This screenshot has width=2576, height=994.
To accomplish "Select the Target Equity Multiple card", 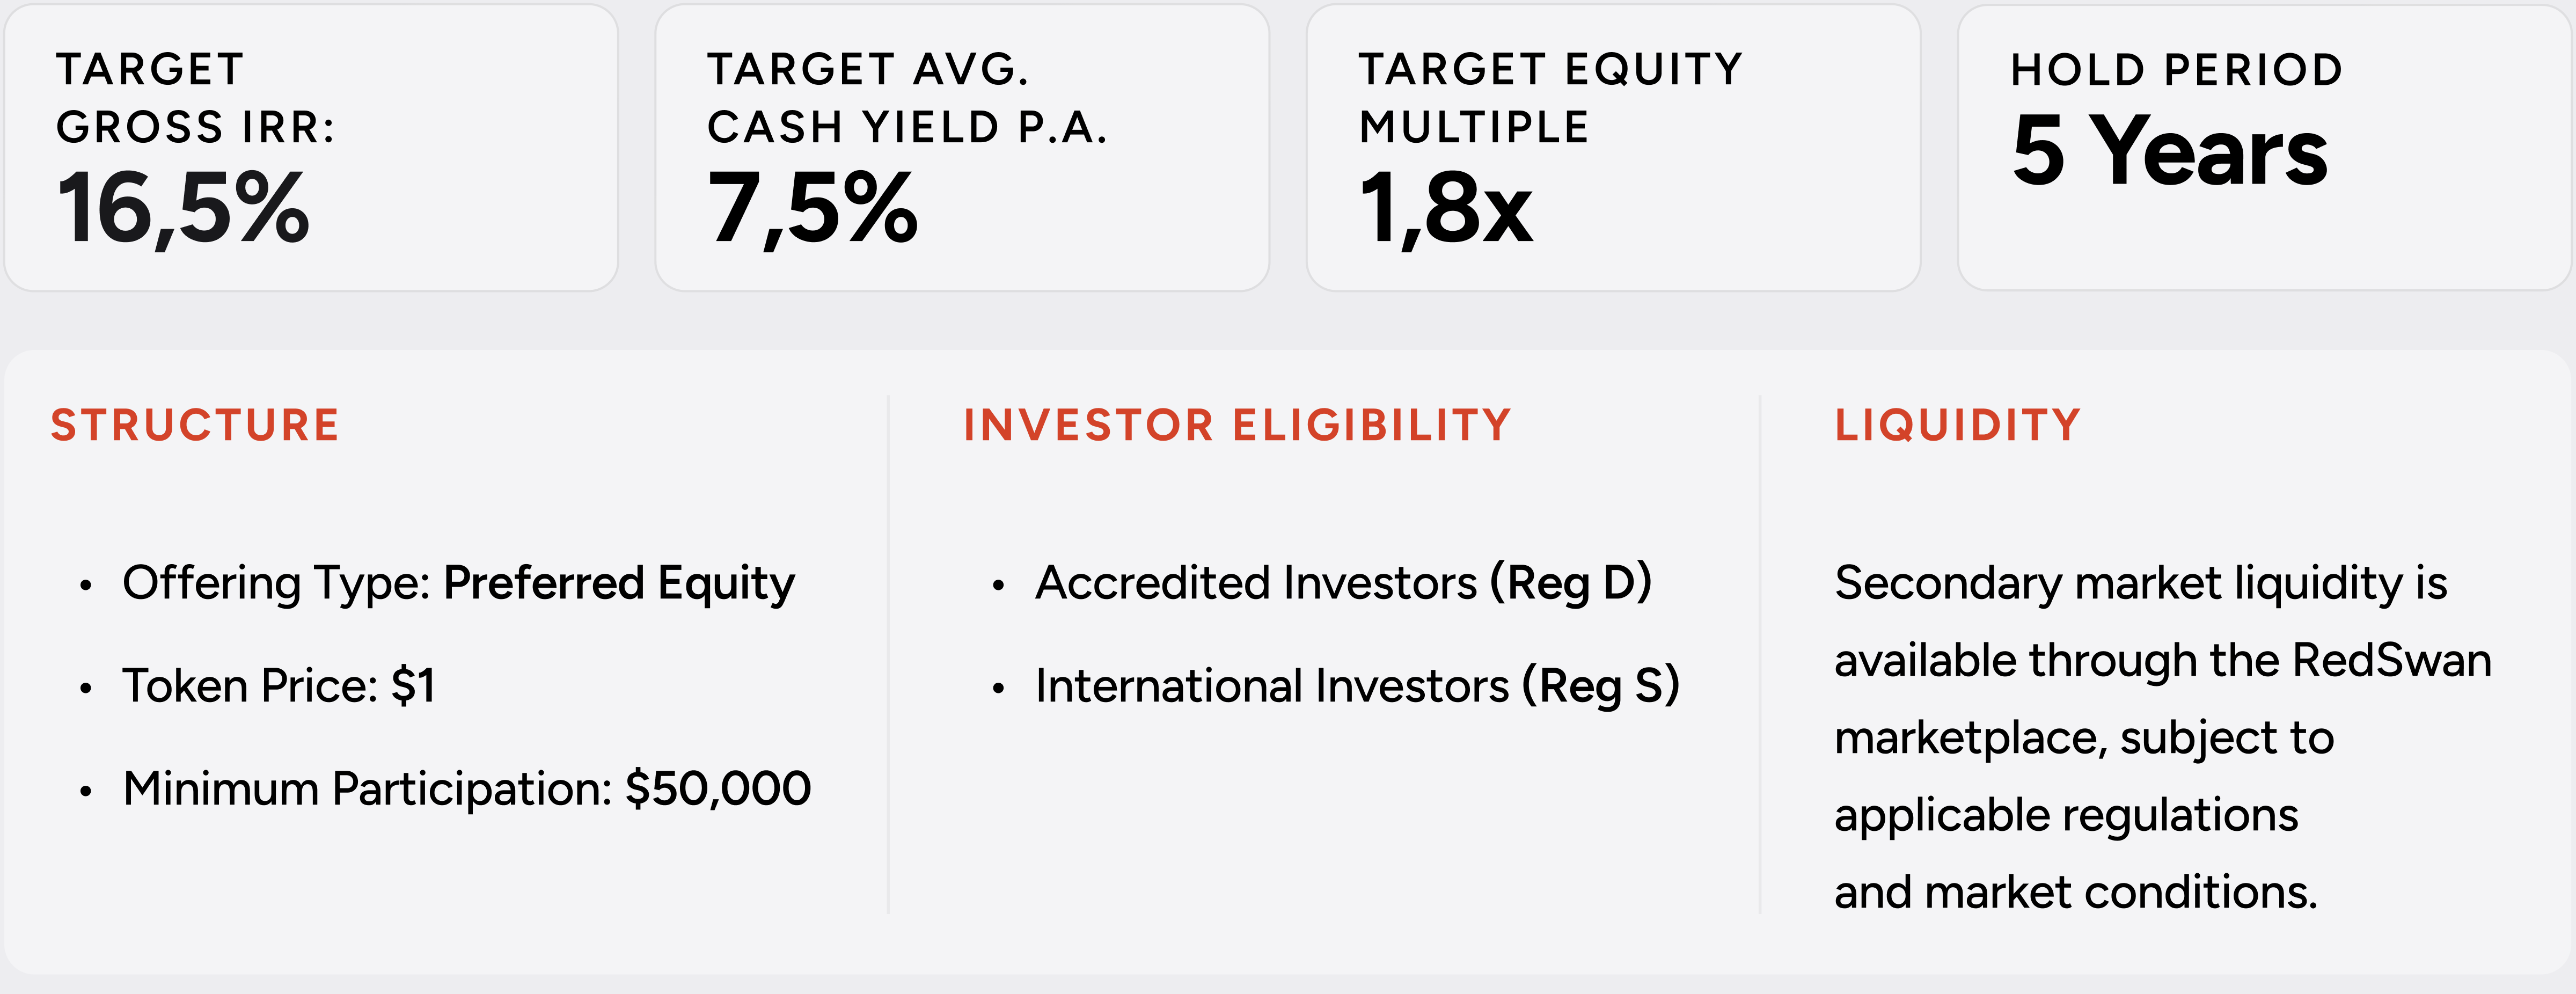I will coord(1613,148).
